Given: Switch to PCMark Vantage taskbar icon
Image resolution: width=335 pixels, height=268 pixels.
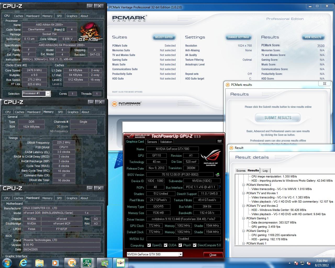Looking at the screenshot, I should pyautogui.click(x=72, y=263).
